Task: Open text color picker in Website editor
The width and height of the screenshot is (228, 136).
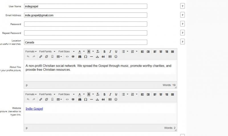Action: click(84, 94)
